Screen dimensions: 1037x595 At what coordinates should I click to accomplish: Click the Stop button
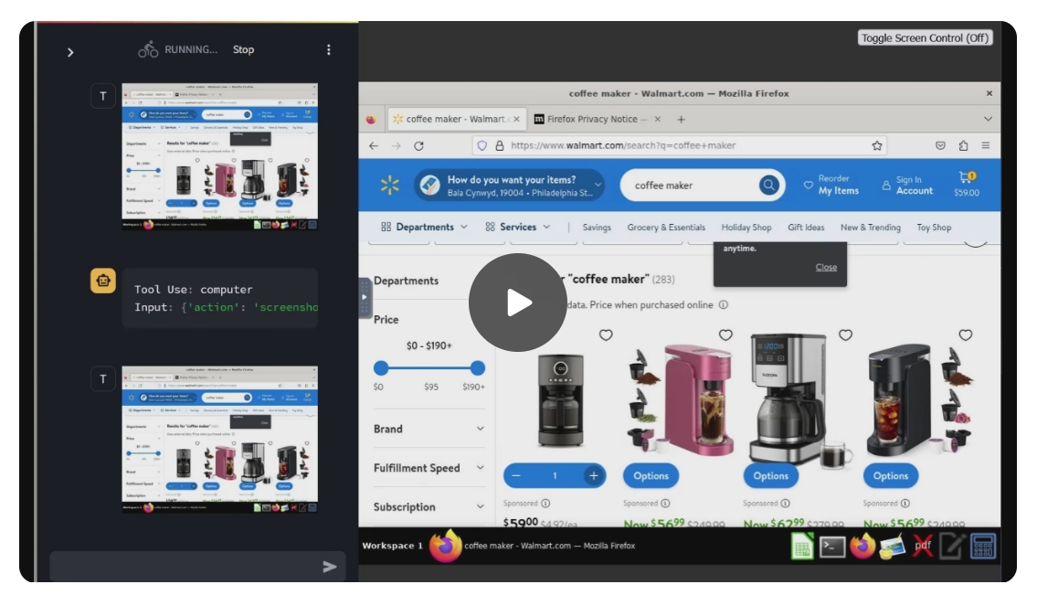point(243,50)
